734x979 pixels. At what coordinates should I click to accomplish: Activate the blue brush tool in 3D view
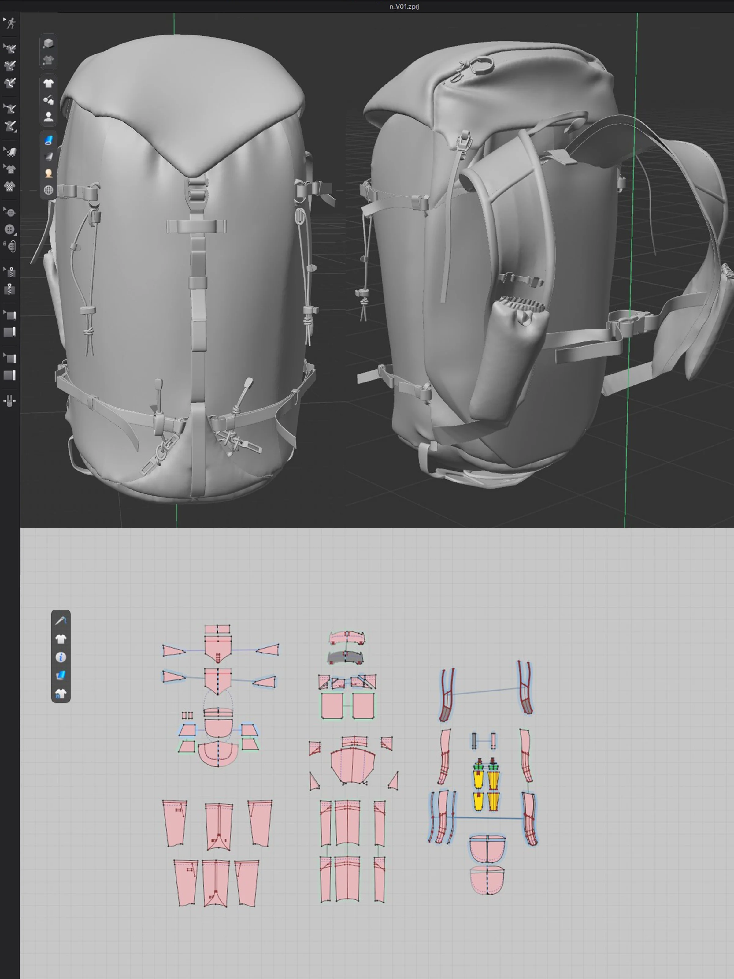tap(49, 140)
